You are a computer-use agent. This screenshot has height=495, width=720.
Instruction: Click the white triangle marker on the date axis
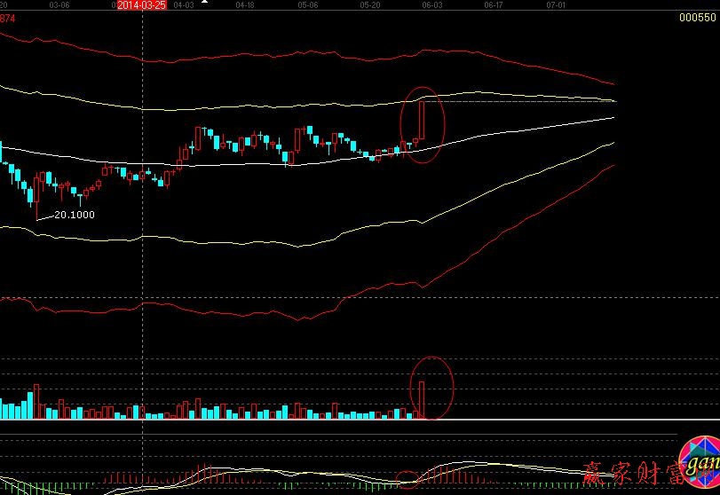pos(207,4)
